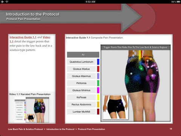Click Low Back Pain & Sciatica Protocol breadcrumb
This screenshot has height=136, width=181.
point(26,129)
